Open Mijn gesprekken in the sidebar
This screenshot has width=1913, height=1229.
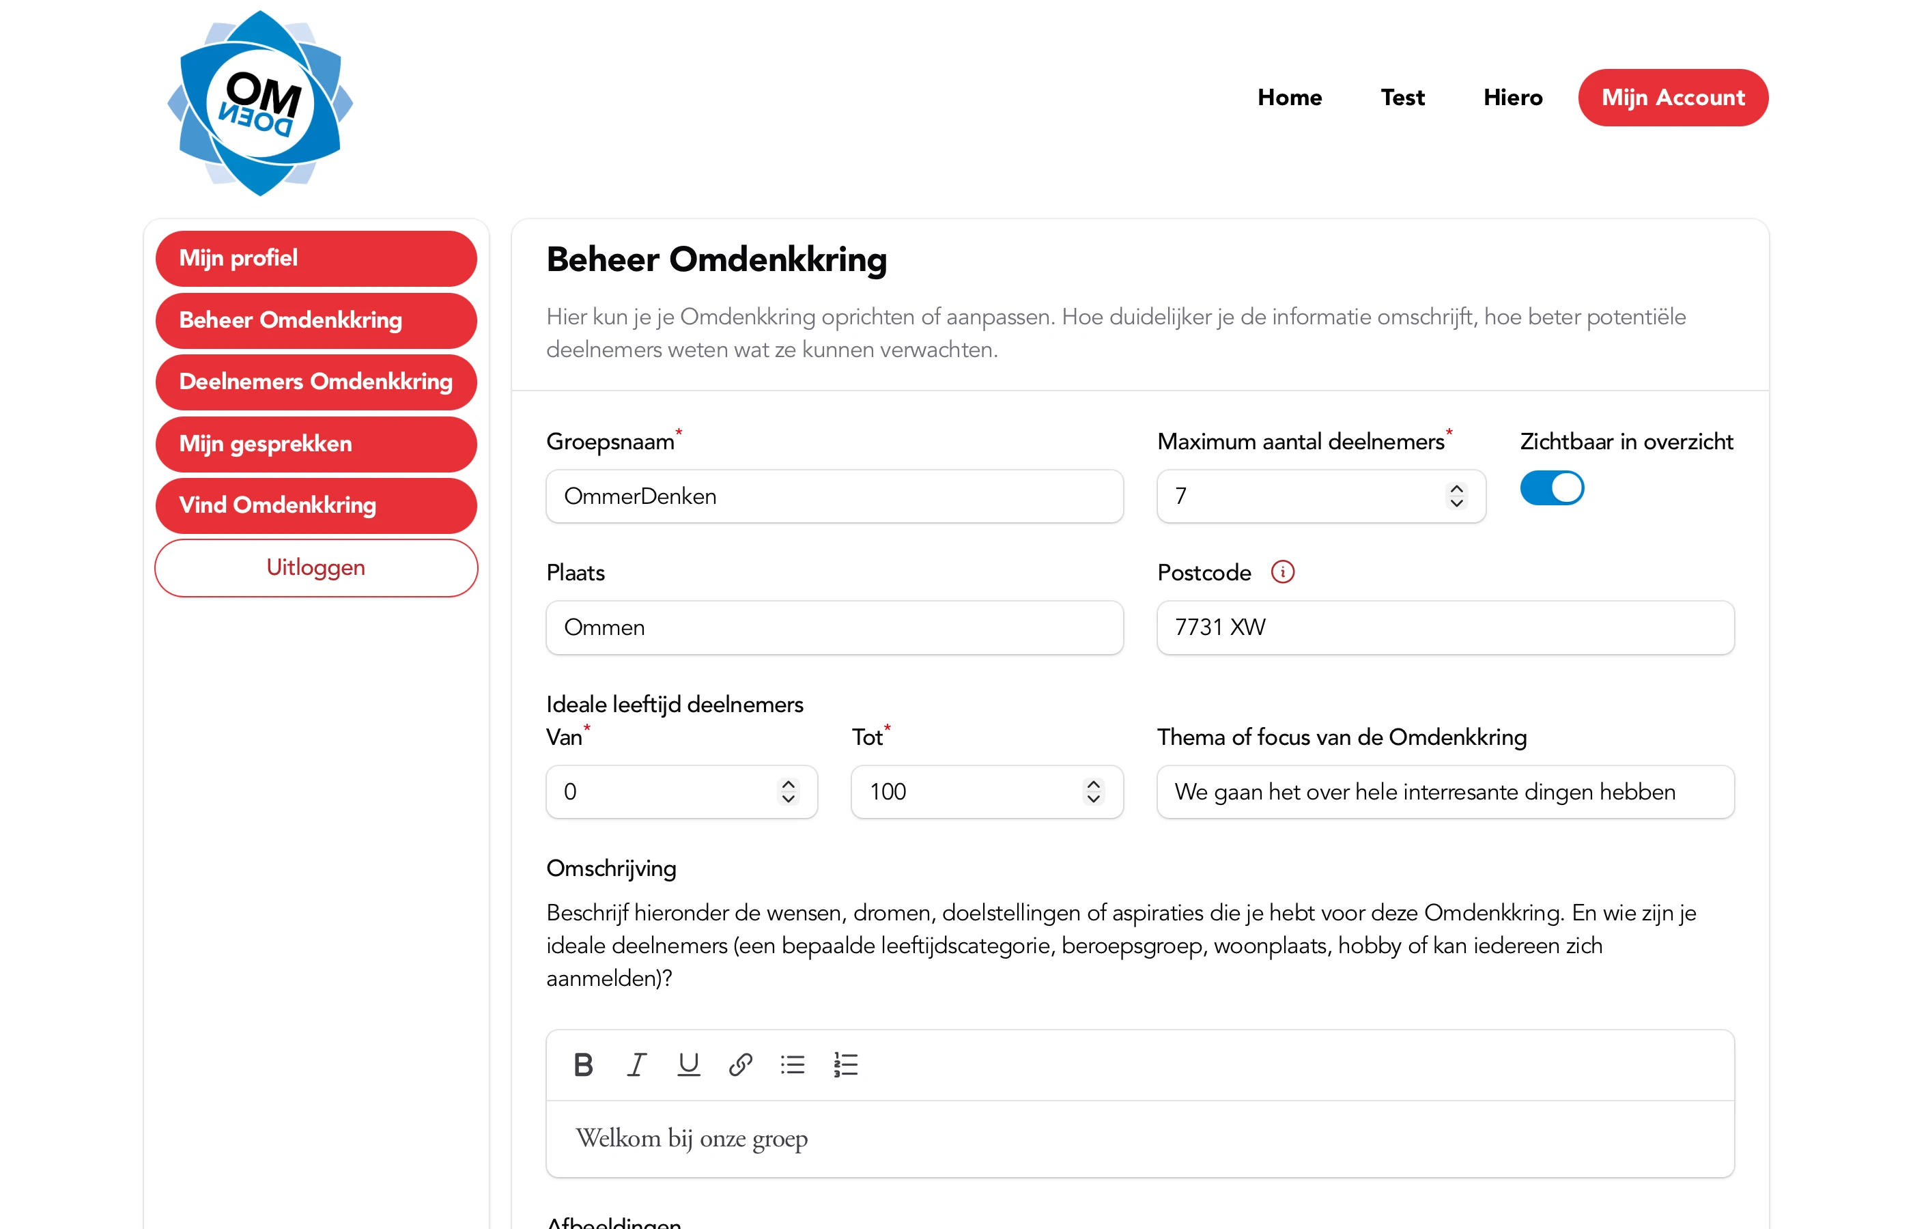click(316, 444)
